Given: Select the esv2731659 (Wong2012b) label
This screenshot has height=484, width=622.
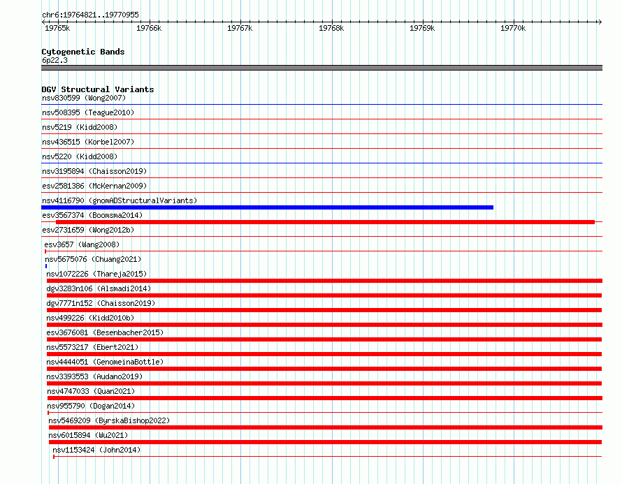Looking at the screenshot, I should pyautogui.click(x=88, y=230).
